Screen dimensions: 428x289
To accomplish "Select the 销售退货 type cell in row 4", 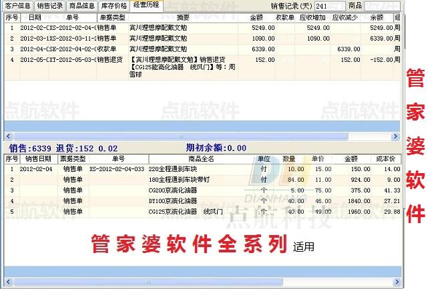I will [110, 59].
